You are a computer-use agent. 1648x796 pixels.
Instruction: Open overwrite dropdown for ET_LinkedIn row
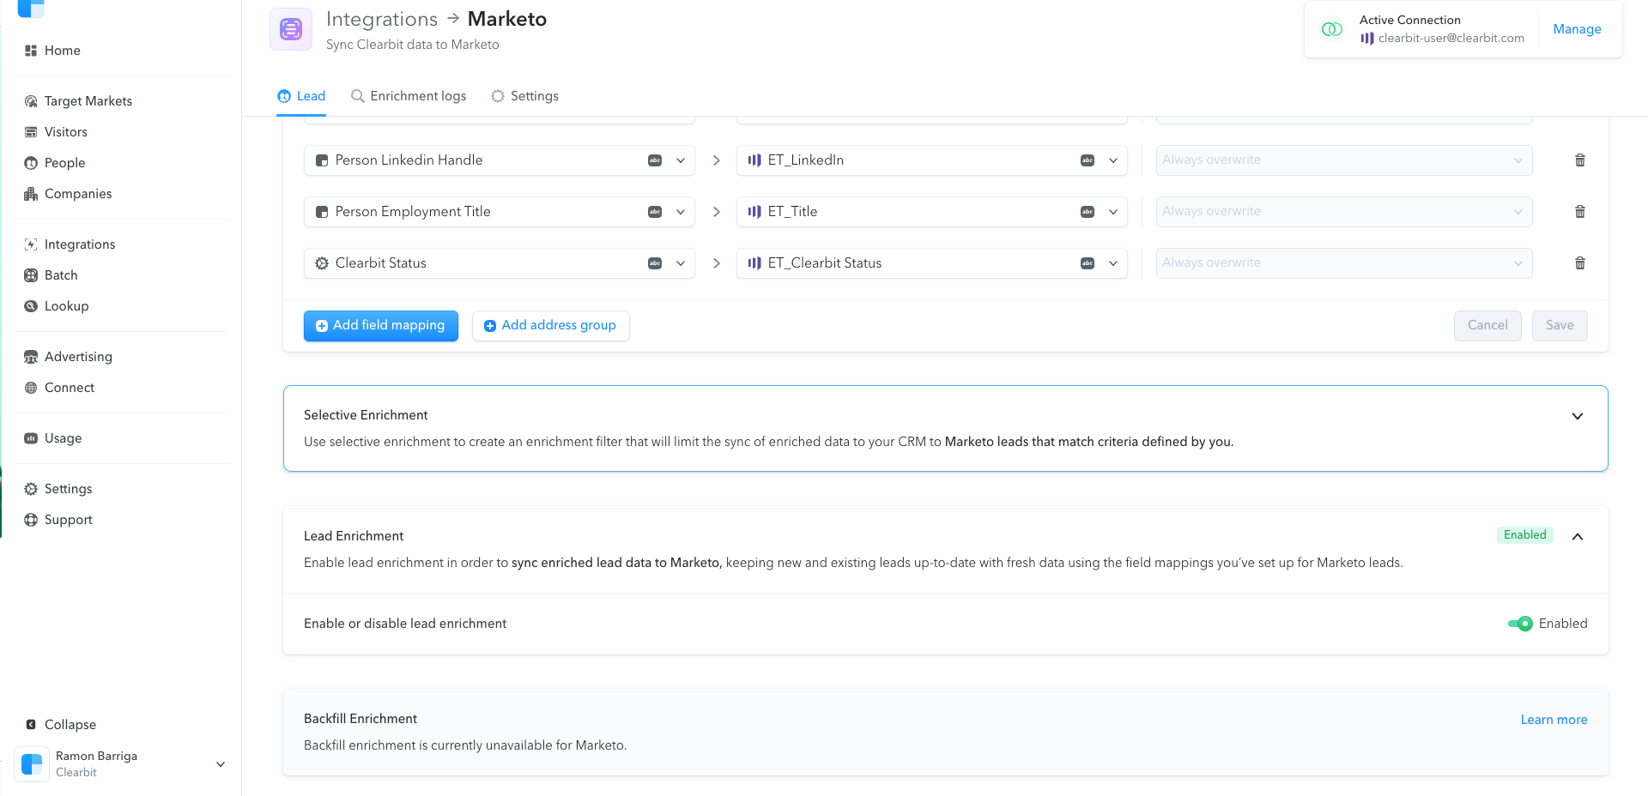coord(1344,160)
